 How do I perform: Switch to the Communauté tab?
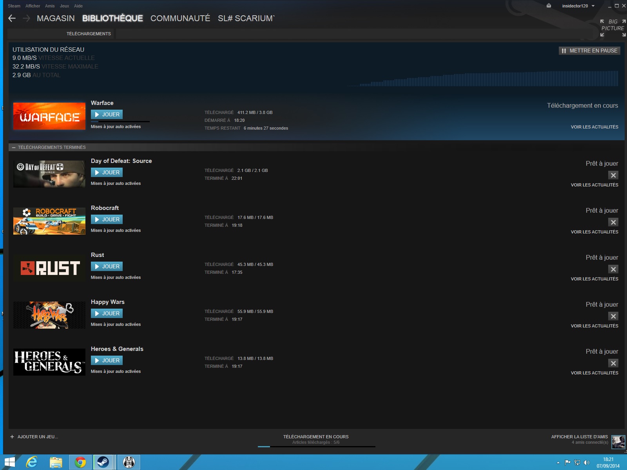pyautogui.click(x=180, y=18)
